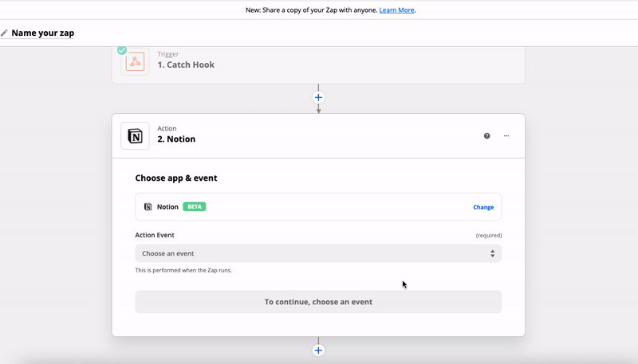
Task: Change the selected Notion app
Action: coord(483,207)
